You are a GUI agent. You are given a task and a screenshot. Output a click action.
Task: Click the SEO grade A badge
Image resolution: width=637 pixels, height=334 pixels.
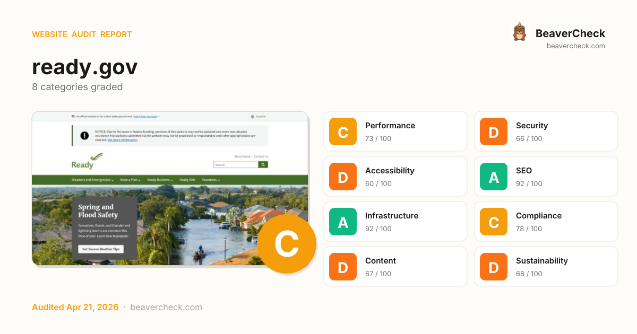[x=494, y=177]
